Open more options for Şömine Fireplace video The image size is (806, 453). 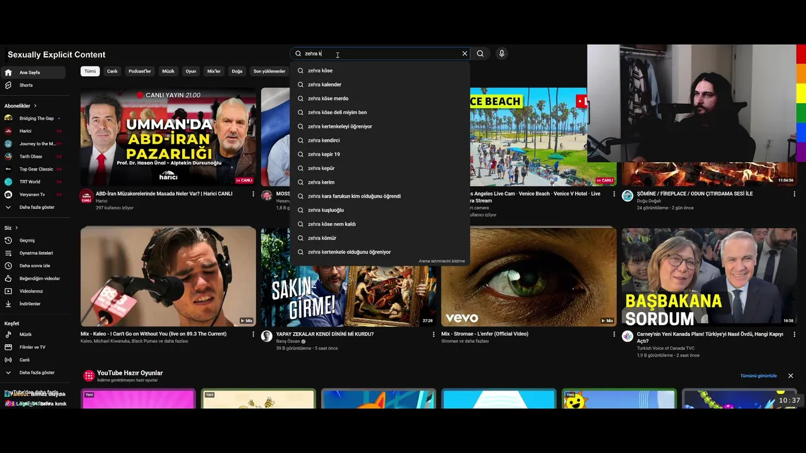click(794, 194)
